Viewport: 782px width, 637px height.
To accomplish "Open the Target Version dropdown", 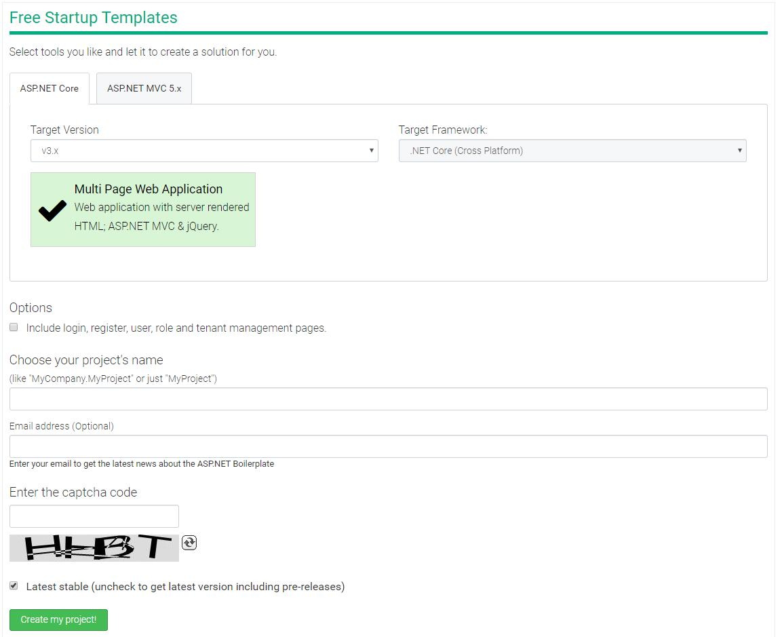I will pyautogui.click(x=204, y=151).
